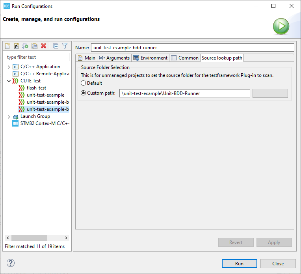The image size is (301, 274).
Task: Click the STM32 Cortex-M IDE icon
Action: (15, 123)
